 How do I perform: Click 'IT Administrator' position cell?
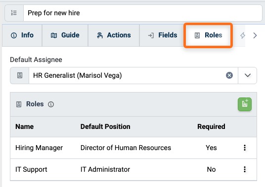click(105, 169)
